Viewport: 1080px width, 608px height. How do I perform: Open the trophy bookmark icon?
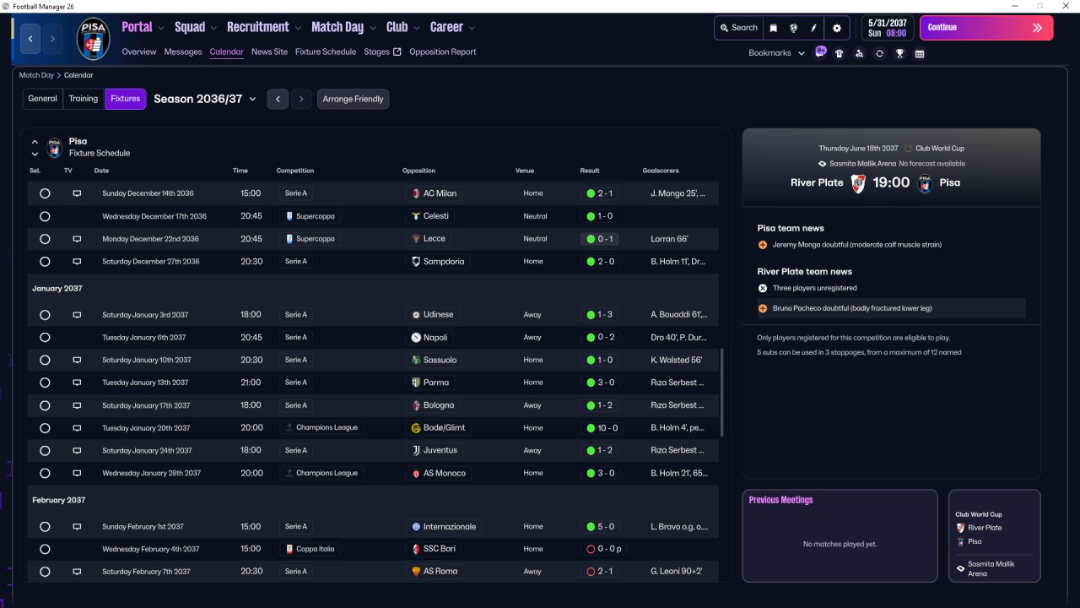(x=899, y=53)
